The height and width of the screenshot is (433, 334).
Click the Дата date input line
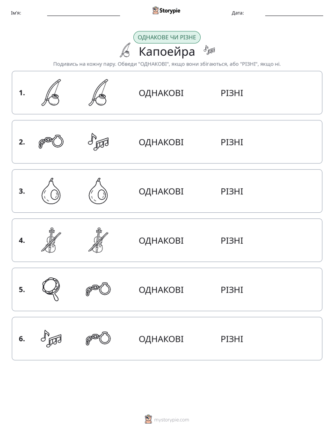point(294,13)
